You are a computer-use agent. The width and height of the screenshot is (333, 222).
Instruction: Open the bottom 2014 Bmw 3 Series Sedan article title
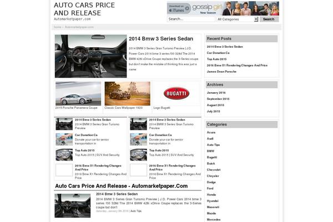coord(117,194)
